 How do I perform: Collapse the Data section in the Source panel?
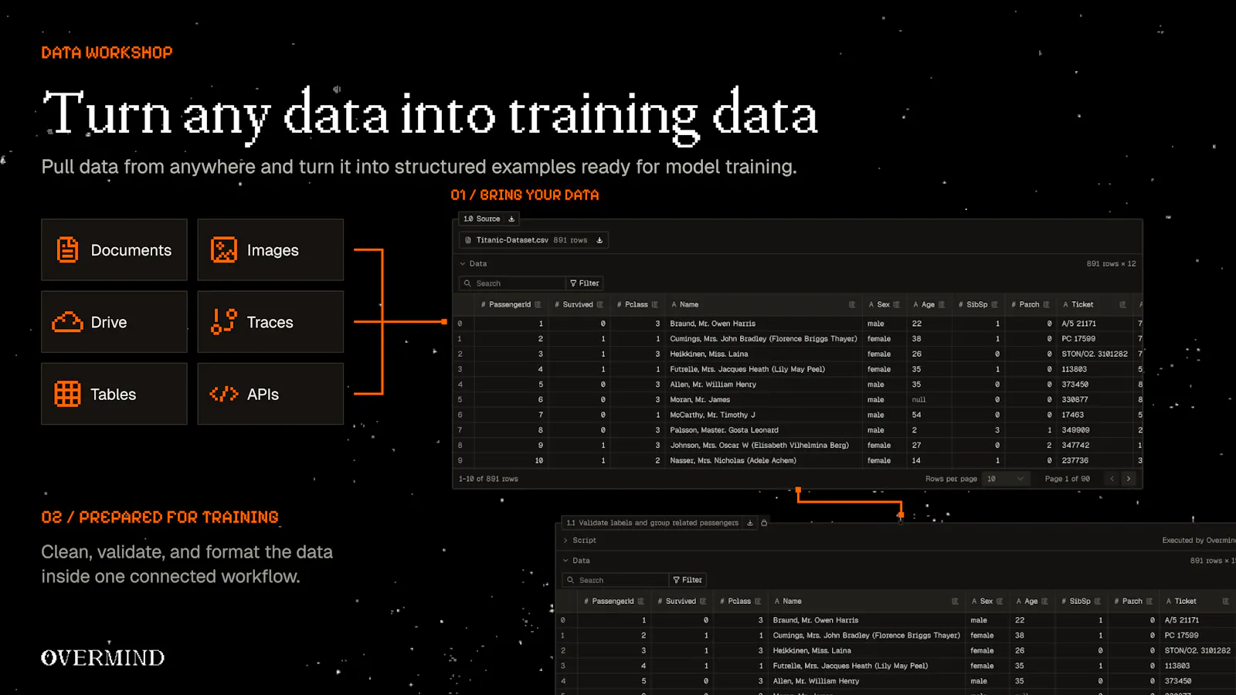[463, 264]
